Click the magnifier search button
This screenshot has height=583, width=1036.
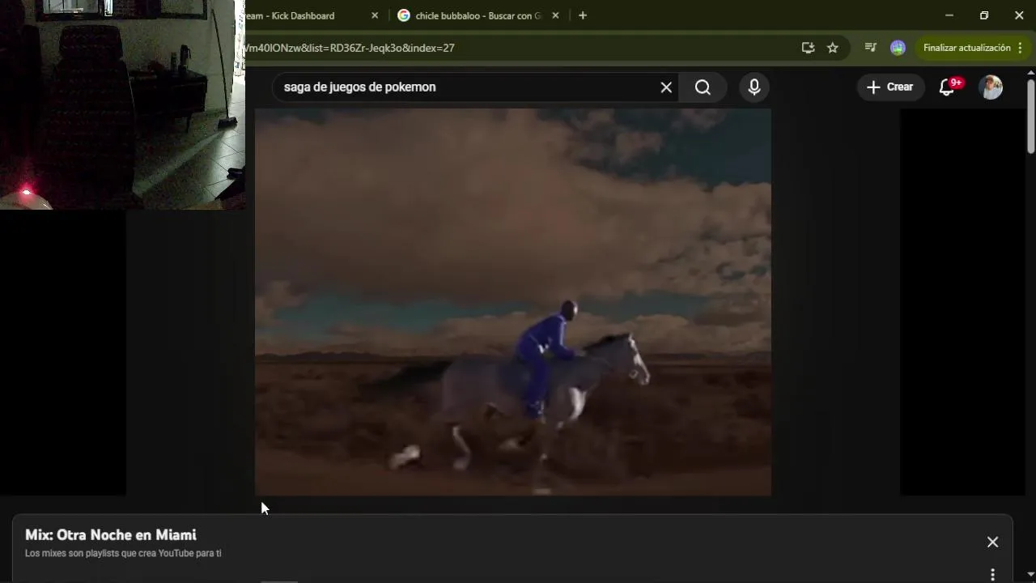coord(703,87)
